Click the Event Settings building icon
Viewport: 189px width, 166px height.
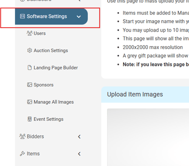pos(29,119)
